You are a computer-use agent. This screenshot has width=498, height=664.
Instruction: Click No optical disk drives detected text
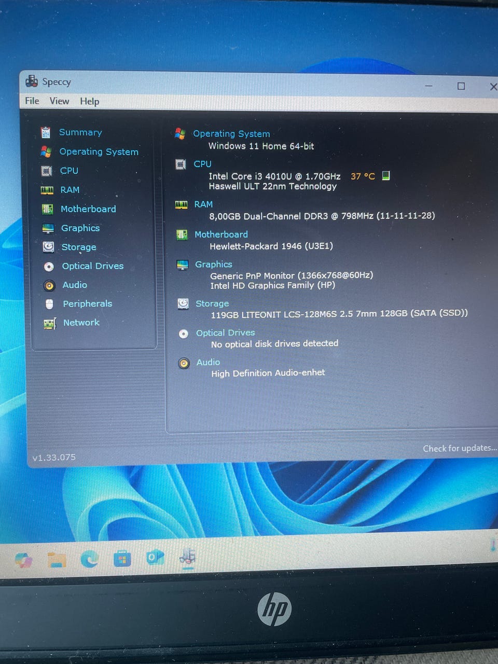click(x=274, y=344)
